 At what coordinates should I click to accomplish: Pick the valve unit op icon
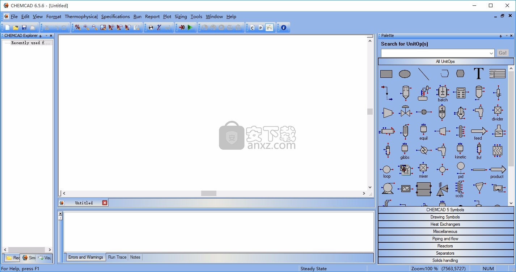click(x=405, y=111)
